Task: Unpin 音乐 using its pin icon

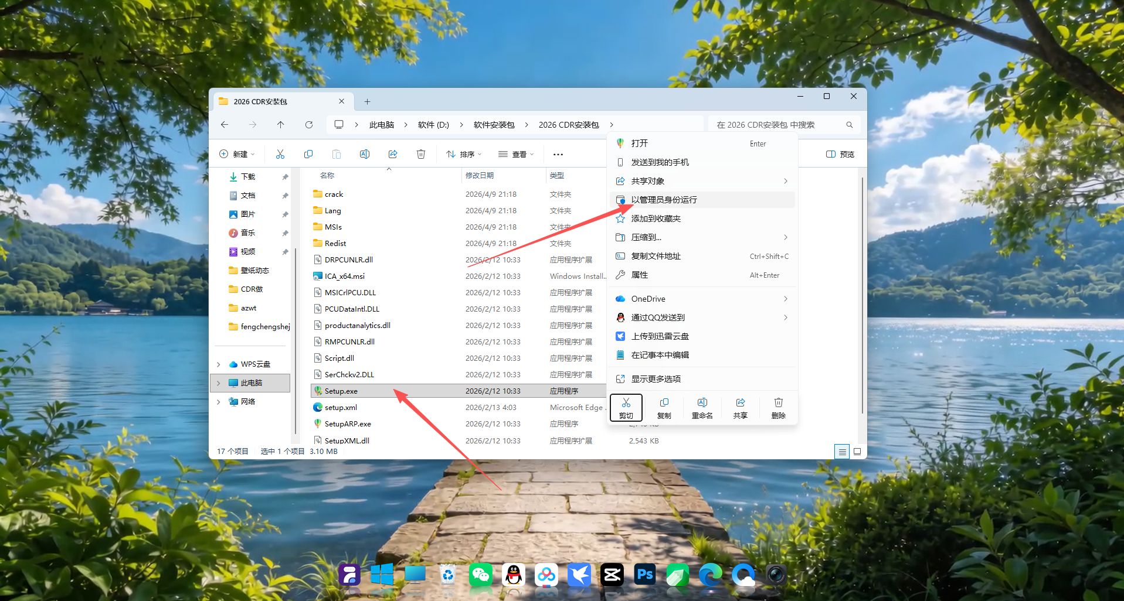Action: click(x=285, y=233)
